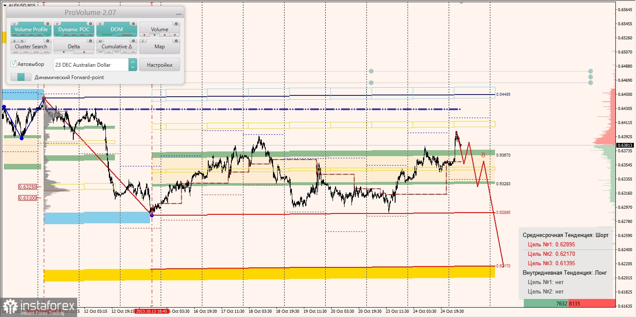Open Cumulative Δ gear settings

pos(133,41)
